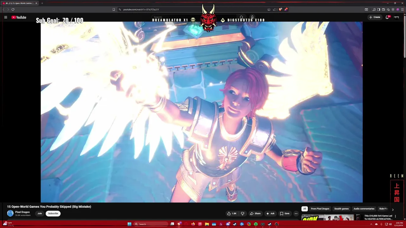The width and height of the screenshot is (406, 228).
Task: Select the Stealth games chip
Action: tap(341, 209)
